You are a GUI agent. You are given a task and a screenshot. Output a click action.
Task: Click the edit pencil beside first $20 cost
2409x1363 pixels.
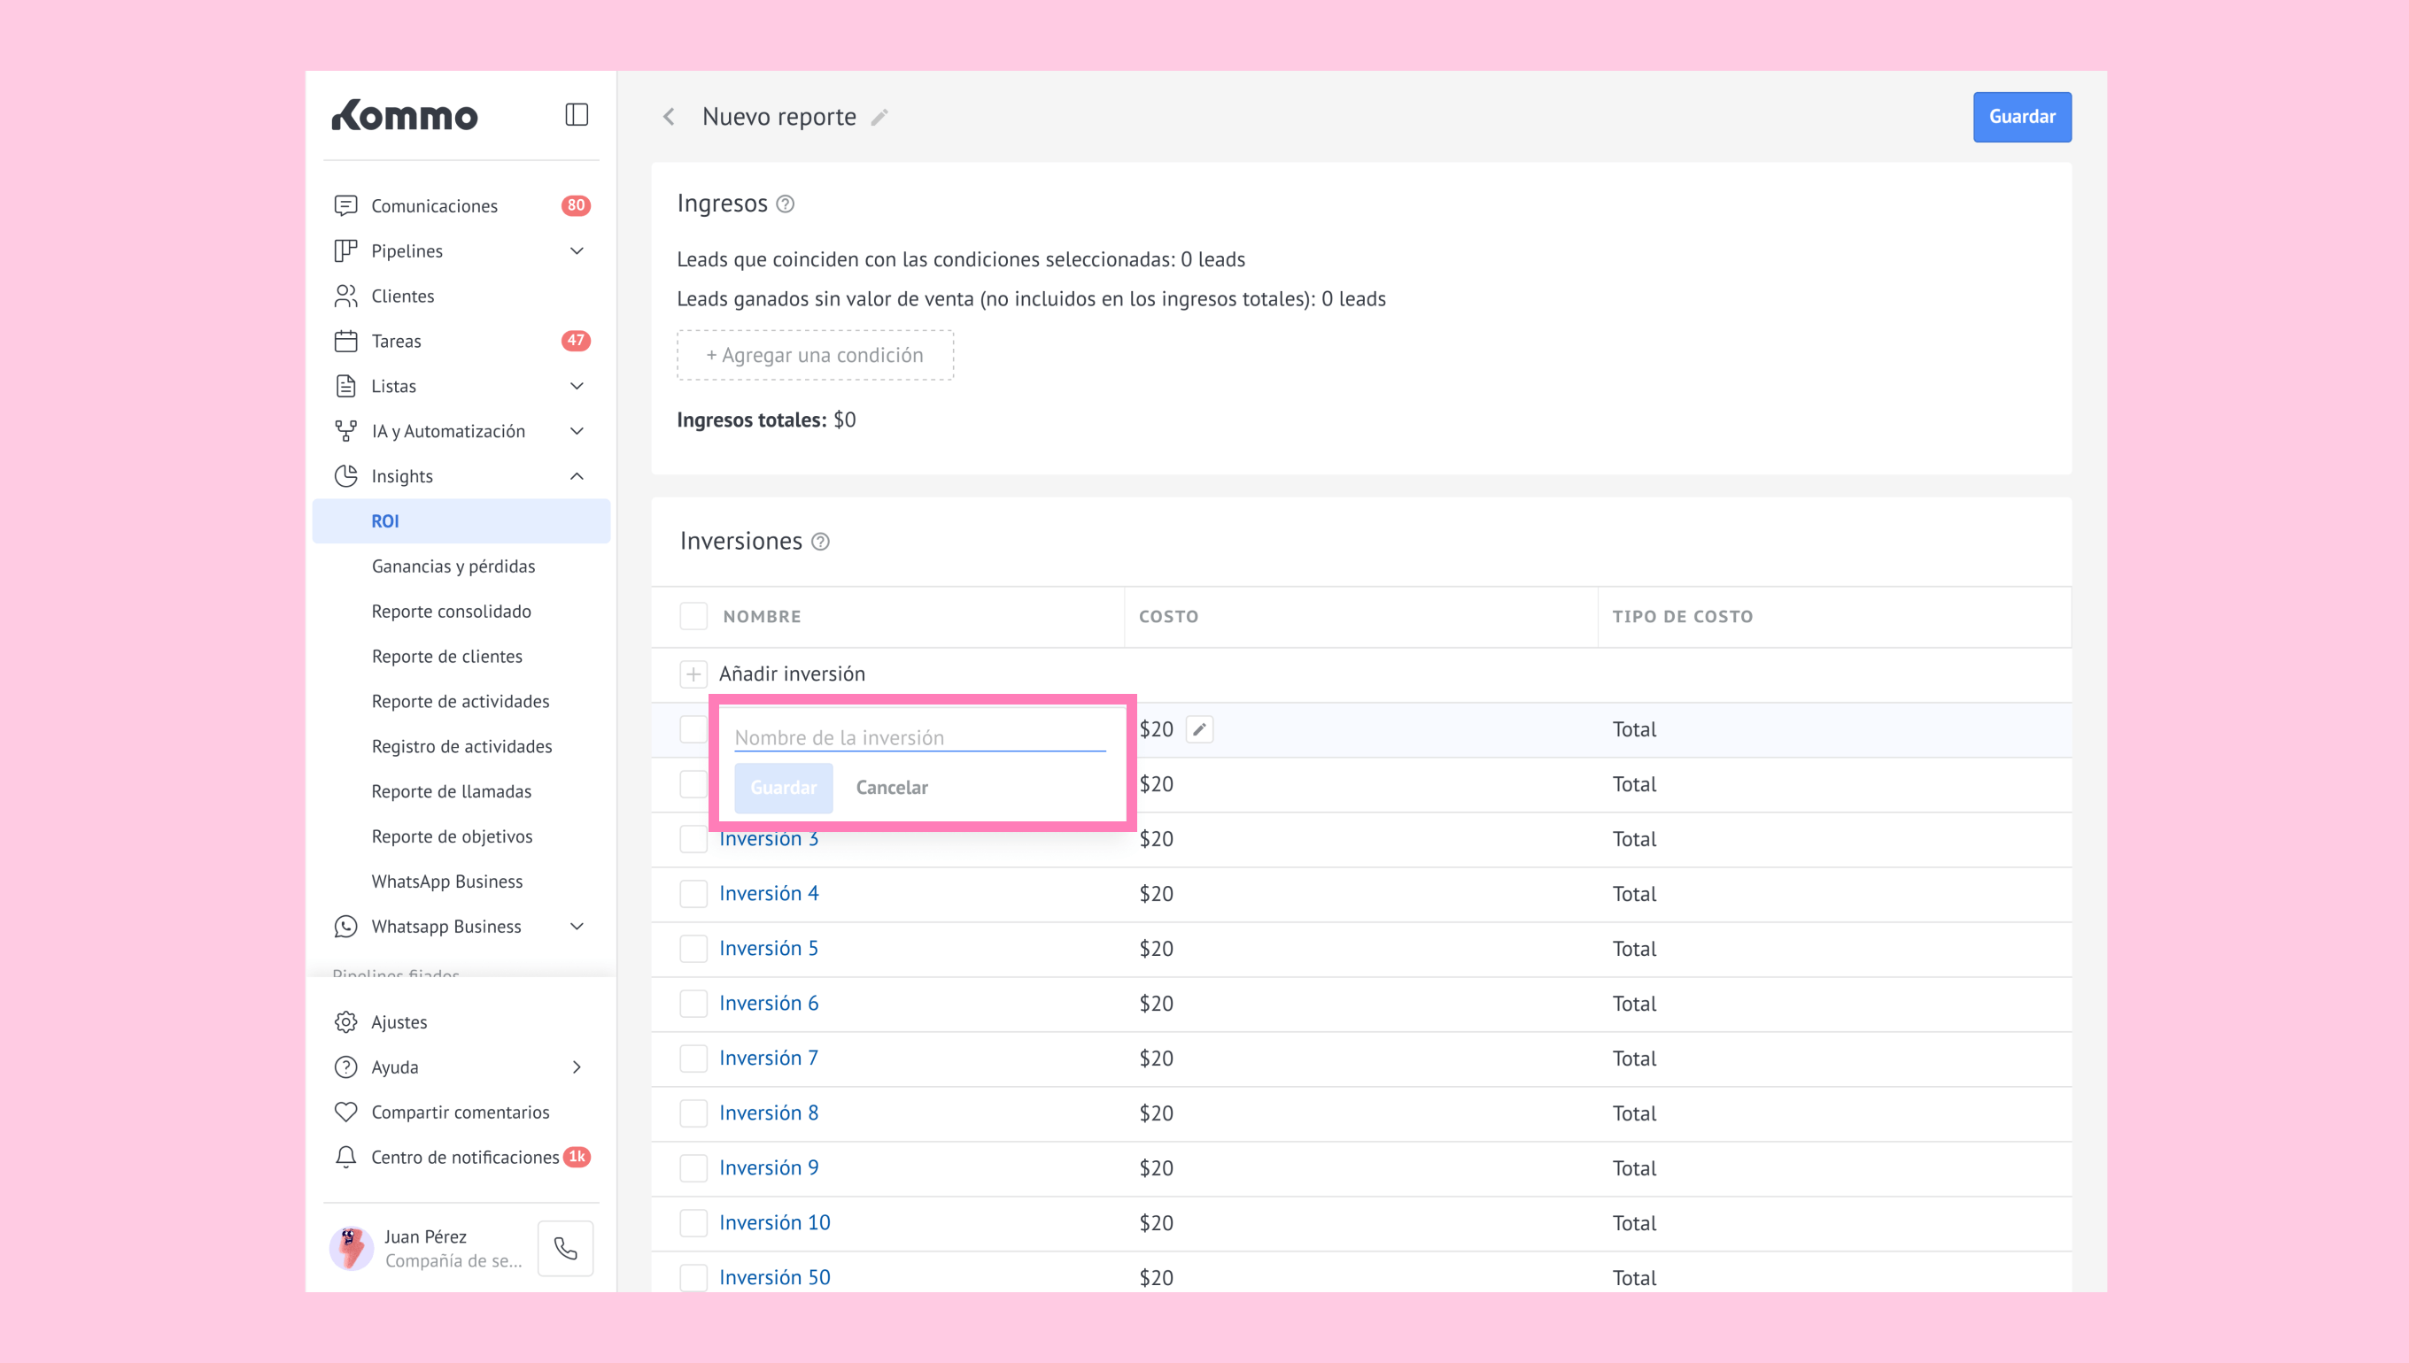(x=1199, y=729)
